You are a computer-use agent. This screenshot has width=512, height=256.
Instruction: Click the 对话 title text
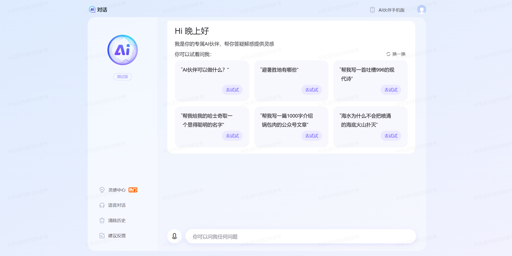(x=102, y=10)
